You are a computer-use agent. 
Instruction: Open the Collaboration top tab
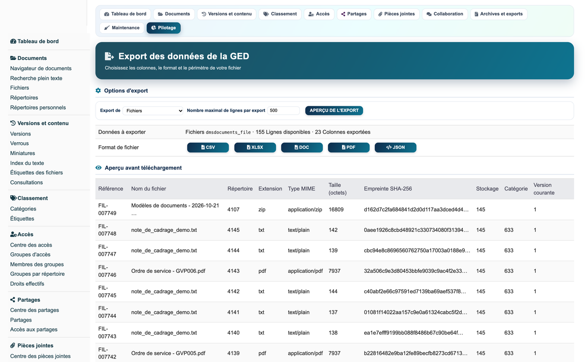(x=445, y=14)
